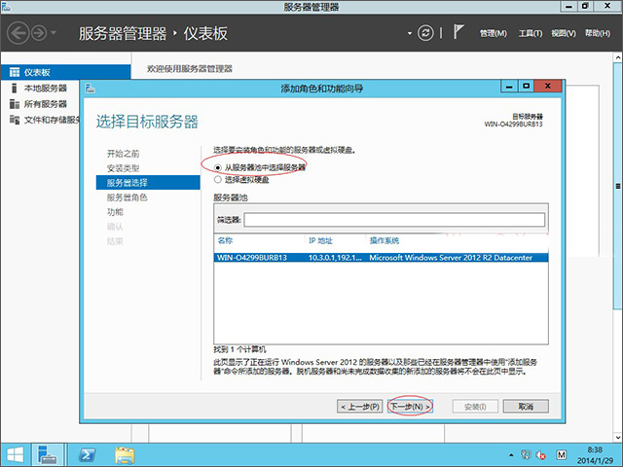Screen dimensions: 623x467
Task: Select 选择虚拟硬盘 radio option
Action: pos(217,179)
